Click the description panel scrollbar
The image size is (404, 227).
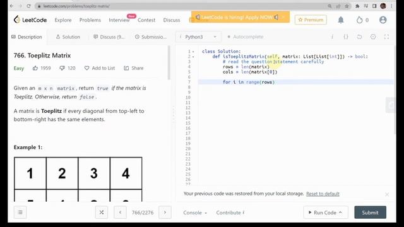click(x=169, y=63)
